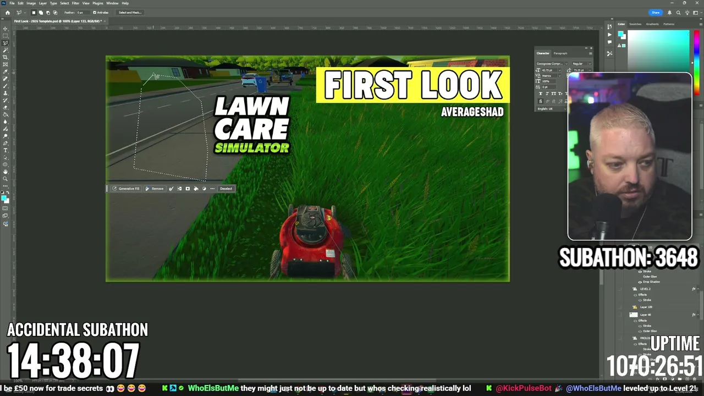Select the Frame tool
Screen dimensions: 704x396
(x=5, y=64)
